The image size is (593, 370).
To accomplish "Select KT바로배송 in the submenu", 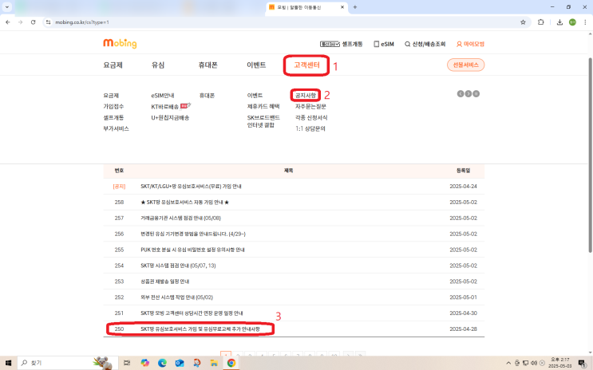I will [165, 107].
